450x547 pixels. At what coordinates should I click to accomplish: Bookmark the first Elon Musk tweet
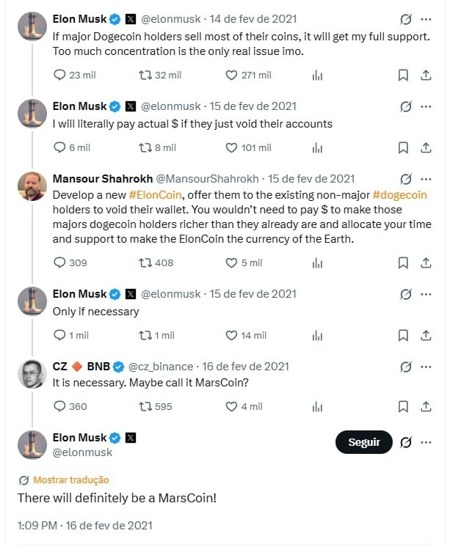click(403, 75)
